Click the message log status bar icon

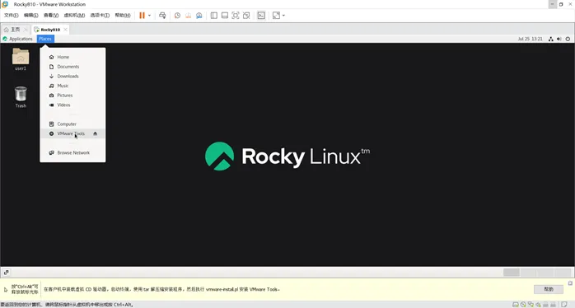[565, 305]
